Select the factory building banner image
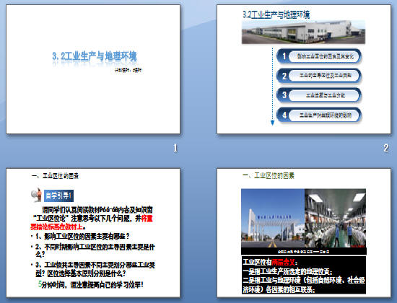Image resolution: width=397 pixels, height=303 pixels. pos(304,32)
